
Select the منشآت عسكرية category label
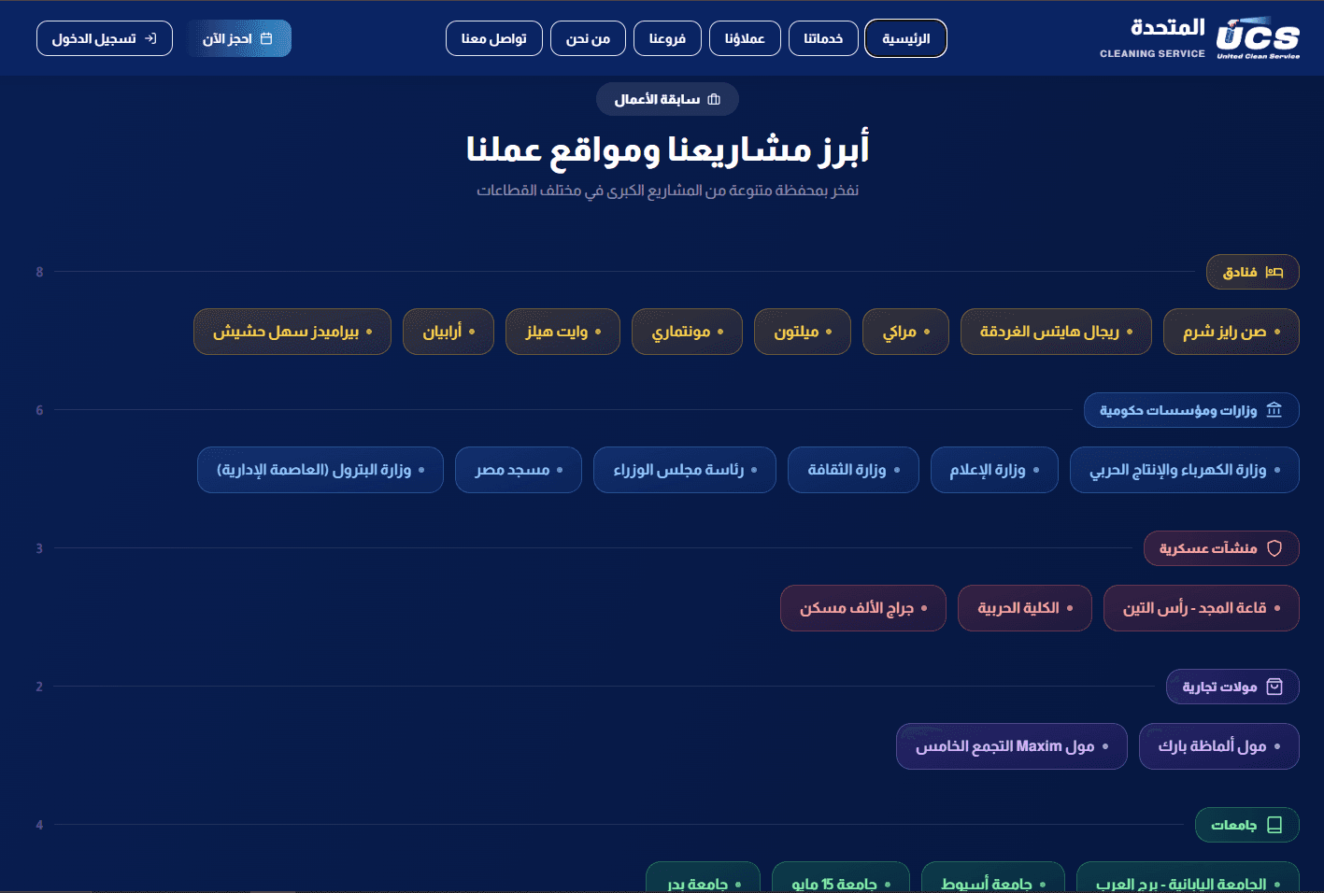click(x=1221, y=548)
